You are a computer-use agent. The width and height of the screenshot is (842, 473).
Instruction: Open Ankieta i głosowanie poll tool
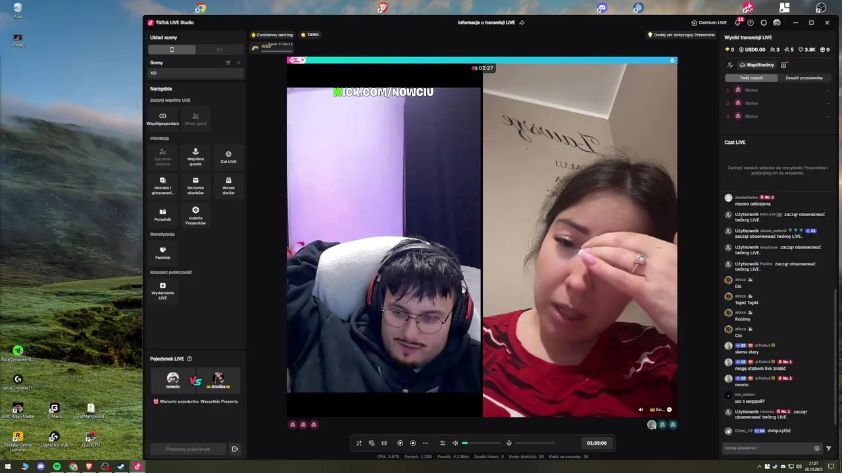pyautogui.click(x=162, y=186)
